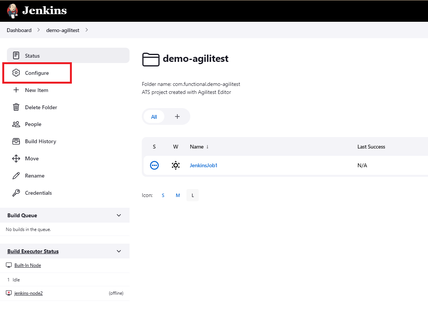Go to Dashboard breadcrumb
This screenshot has height=315, width=428.
coord(19,30)
